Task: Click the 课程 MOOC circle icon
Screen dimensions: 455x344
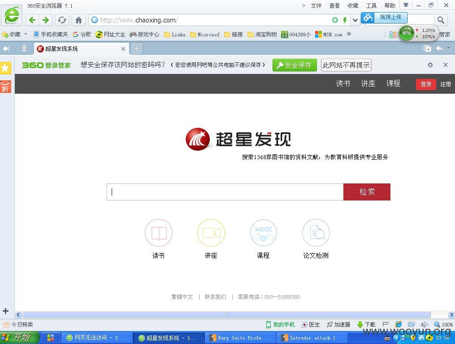Action: [264, 233]
